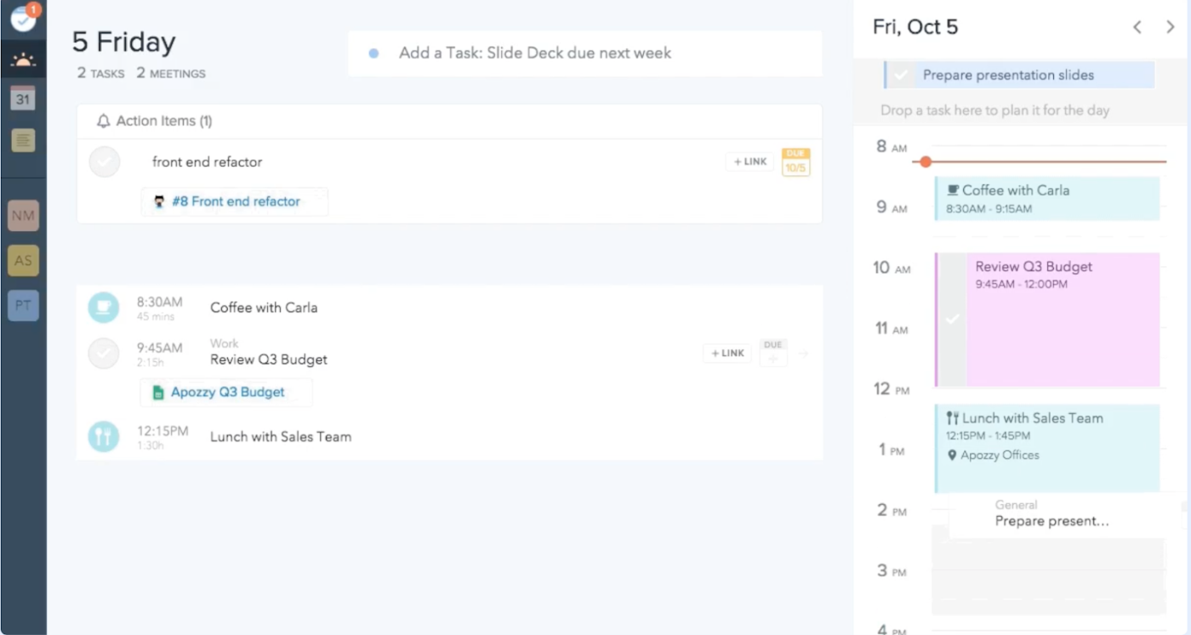This screenshot has width=1191, height=635.
Task: Toggle Prepare presentation slides checkbox
Action: click(900, 75)
